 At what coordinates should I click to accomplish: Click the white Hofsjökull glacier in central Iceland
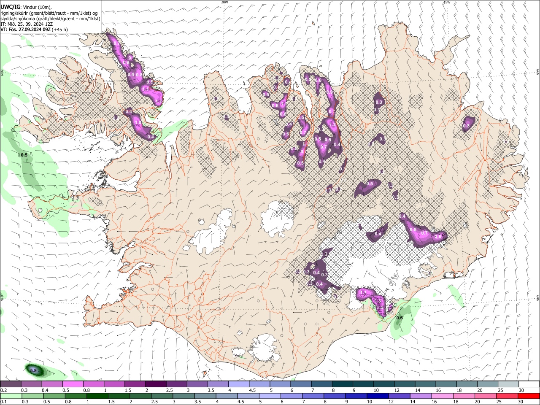pyautogui.click(x=278, y=219)
